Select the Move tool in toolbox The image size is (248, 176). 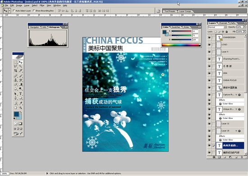[x=20, y=62]
